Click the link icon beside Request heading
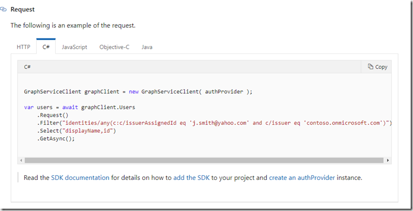413x211 pixels. [x=3, y=9]
